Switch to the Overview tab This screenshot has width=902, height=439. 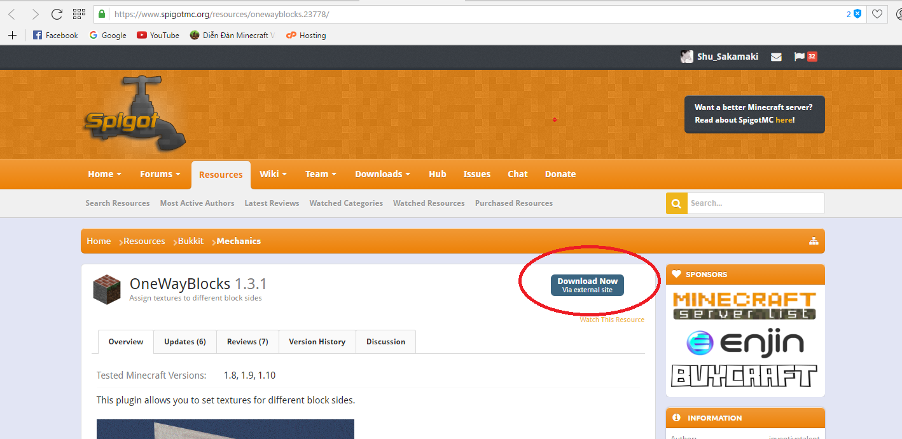126,342
